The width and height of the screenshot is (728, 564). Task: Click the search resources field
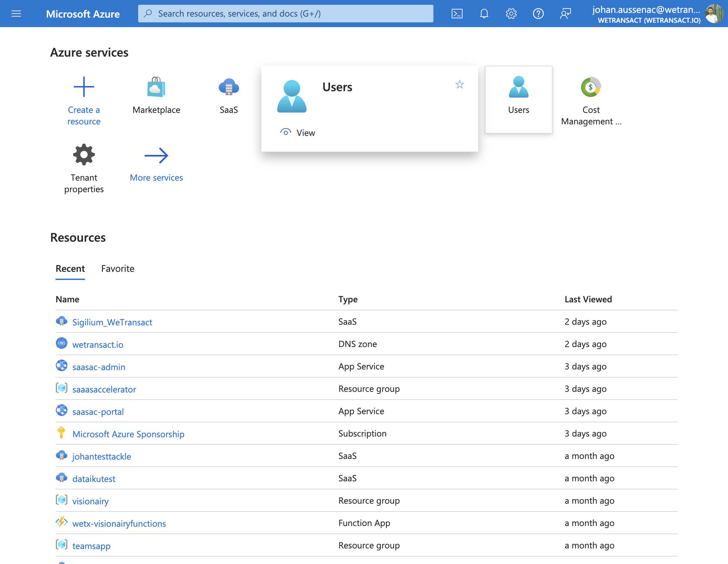click(285, 14)
